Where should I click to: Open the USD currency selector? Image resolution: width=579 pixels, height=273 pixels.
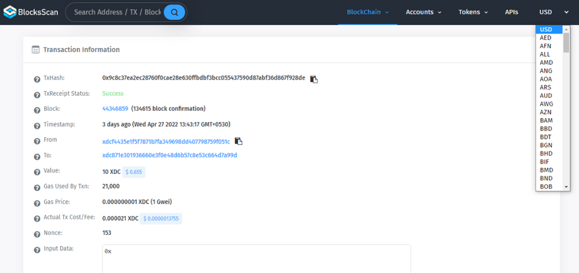[554, 12]
